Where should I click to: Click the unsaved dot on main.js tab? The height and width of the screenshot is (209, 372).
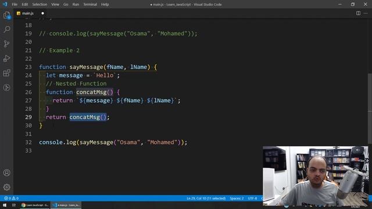point(42,13)
